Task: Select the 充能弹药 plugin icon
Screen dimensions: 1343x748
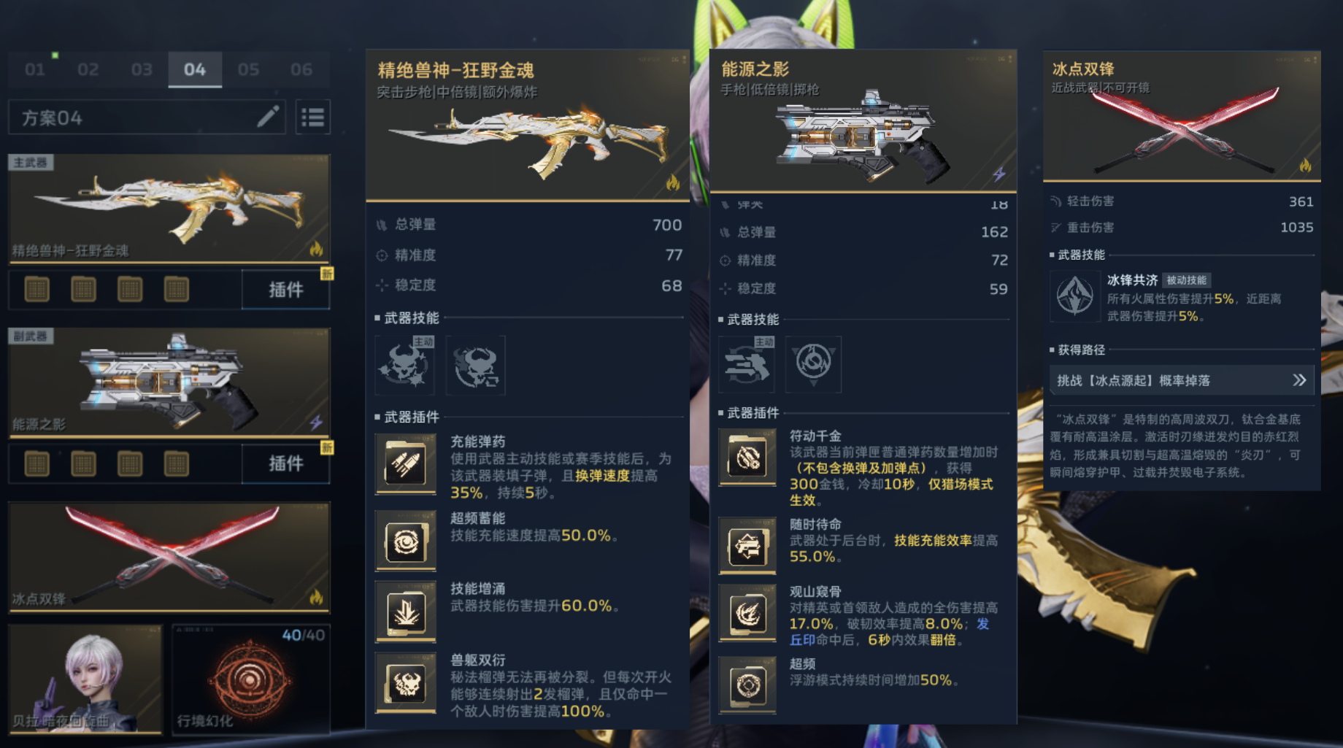Action: coord(406,464)
